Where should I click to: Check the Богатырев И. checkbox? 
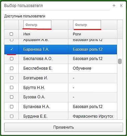(12, 78)
